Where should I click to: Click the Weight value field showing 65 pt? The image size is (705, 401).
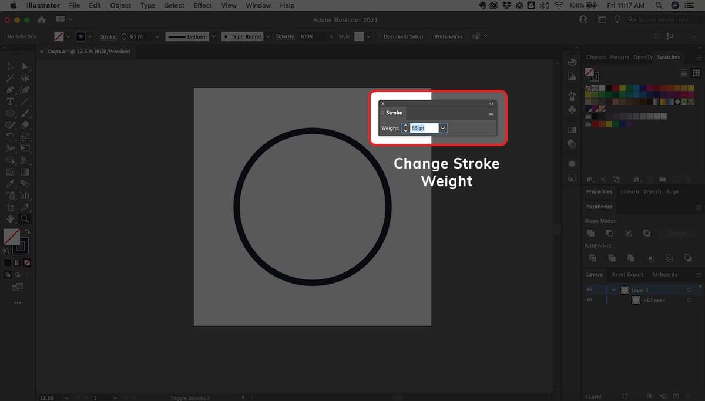(424, 128)
